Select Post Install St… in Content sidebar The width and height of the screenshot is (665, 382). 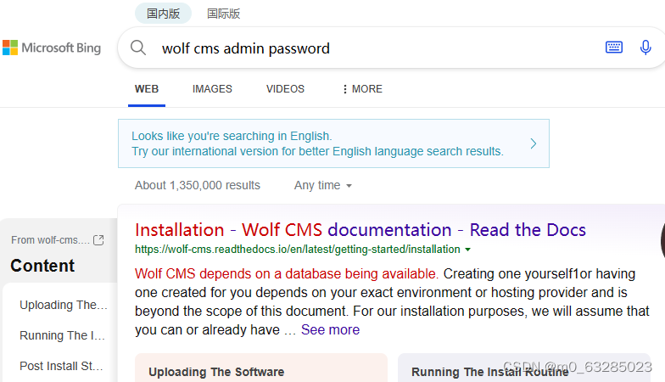coord(61,367)
